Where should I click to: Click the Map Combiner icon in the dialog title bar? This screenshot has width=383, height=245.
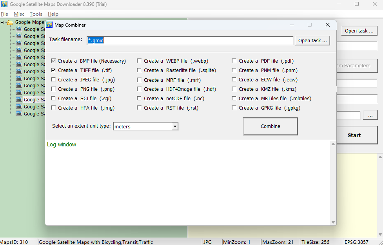[x=49, y=24]
